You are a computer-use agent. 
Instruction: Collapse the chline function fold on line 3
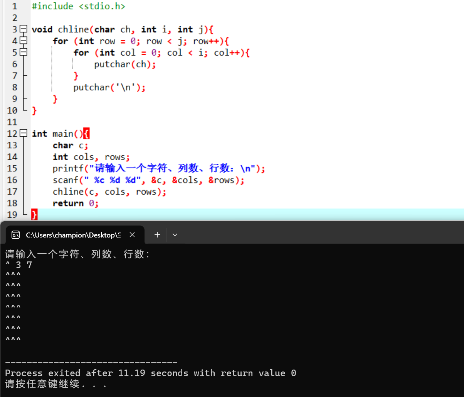coord(24,29)
